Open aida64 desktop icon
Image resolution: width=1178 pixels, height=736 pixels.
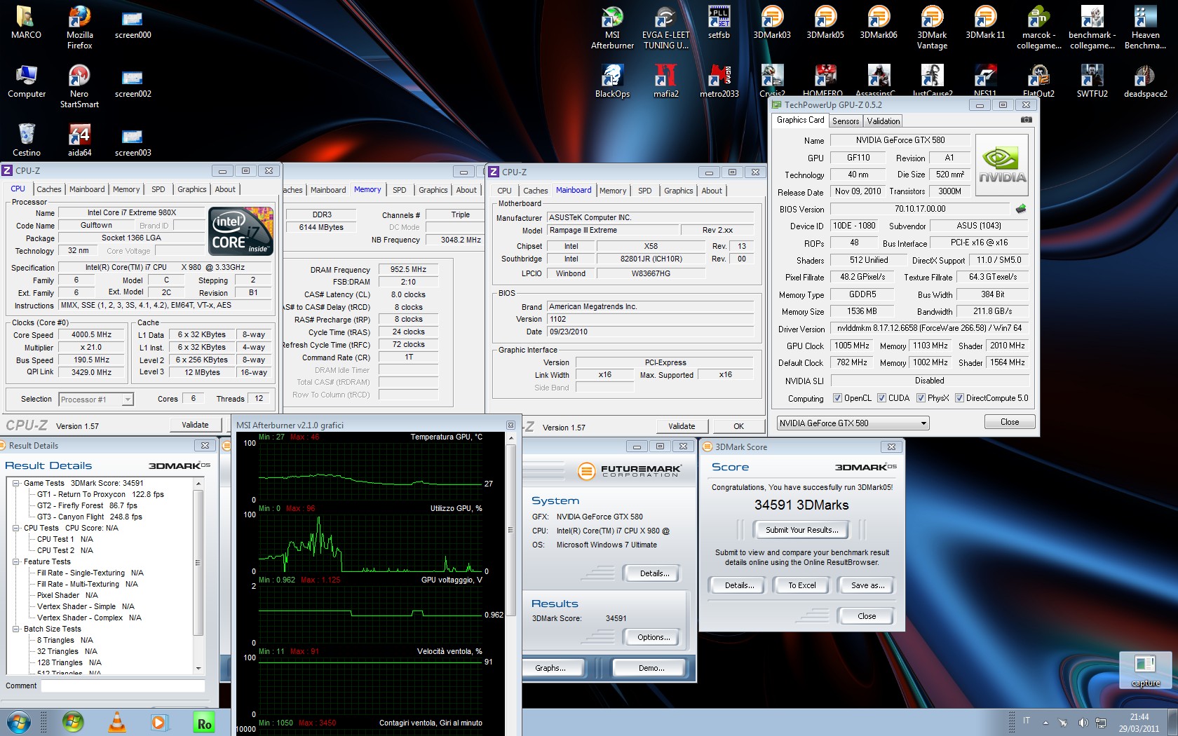point(79,139)
